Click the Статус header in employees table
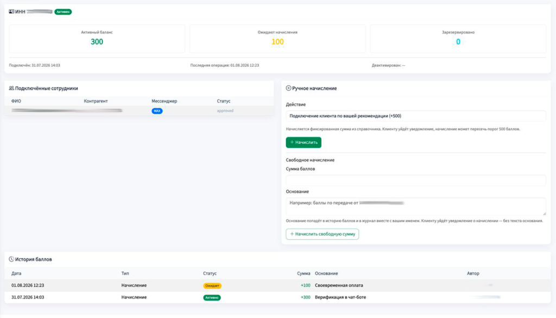 [224, 101]
